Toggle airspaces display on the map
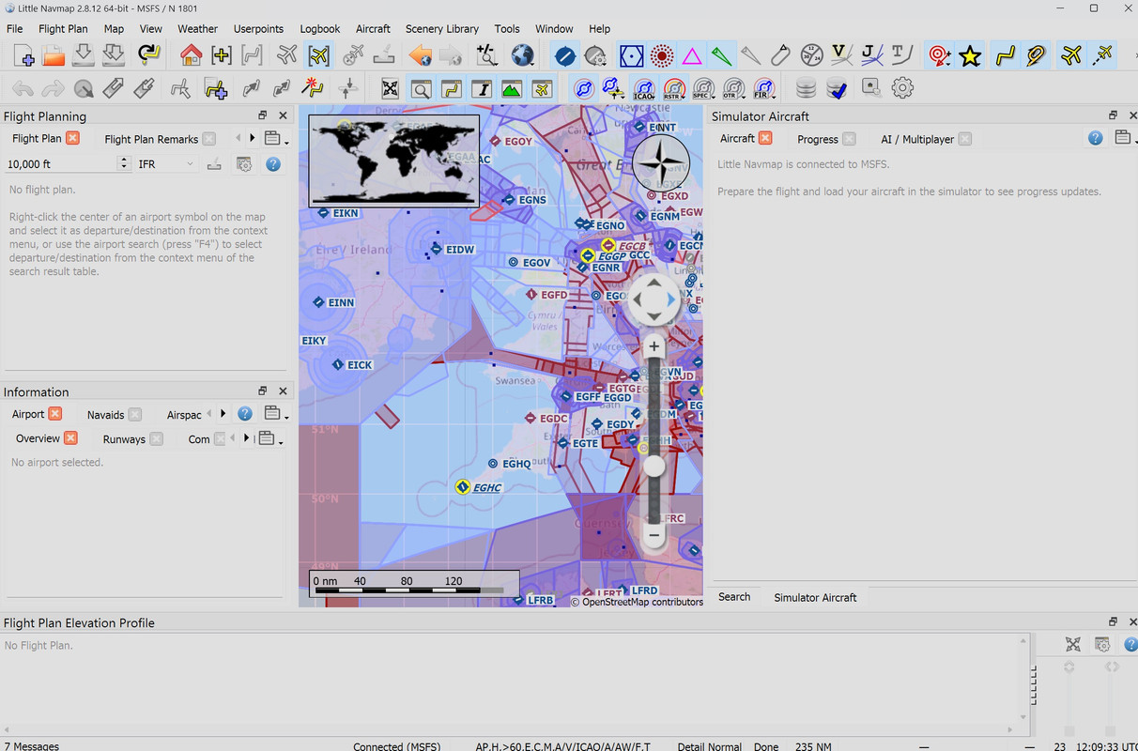Screen dimensions: 1138x751 click(584, 89)
